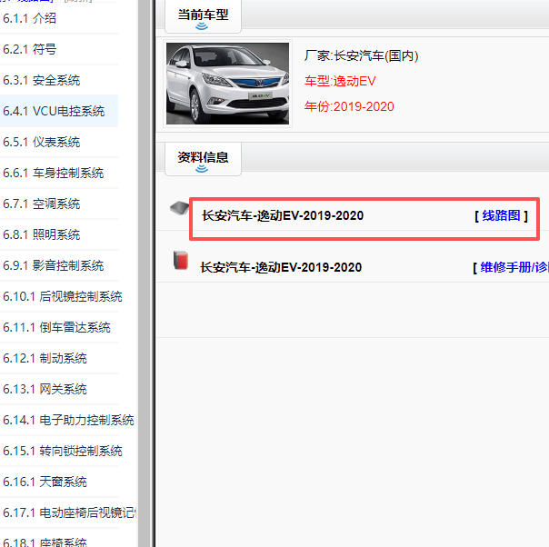Image resolution: width=549 pixels, height=547 pixels.
Task: Open 6.17.1 电动座椅后视镜记忆 entry
Action: (x=70, y=512)
